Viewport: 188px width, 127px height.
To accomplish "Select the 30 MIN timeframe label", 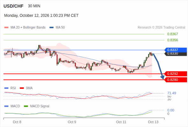I will (x=34, y=6).
